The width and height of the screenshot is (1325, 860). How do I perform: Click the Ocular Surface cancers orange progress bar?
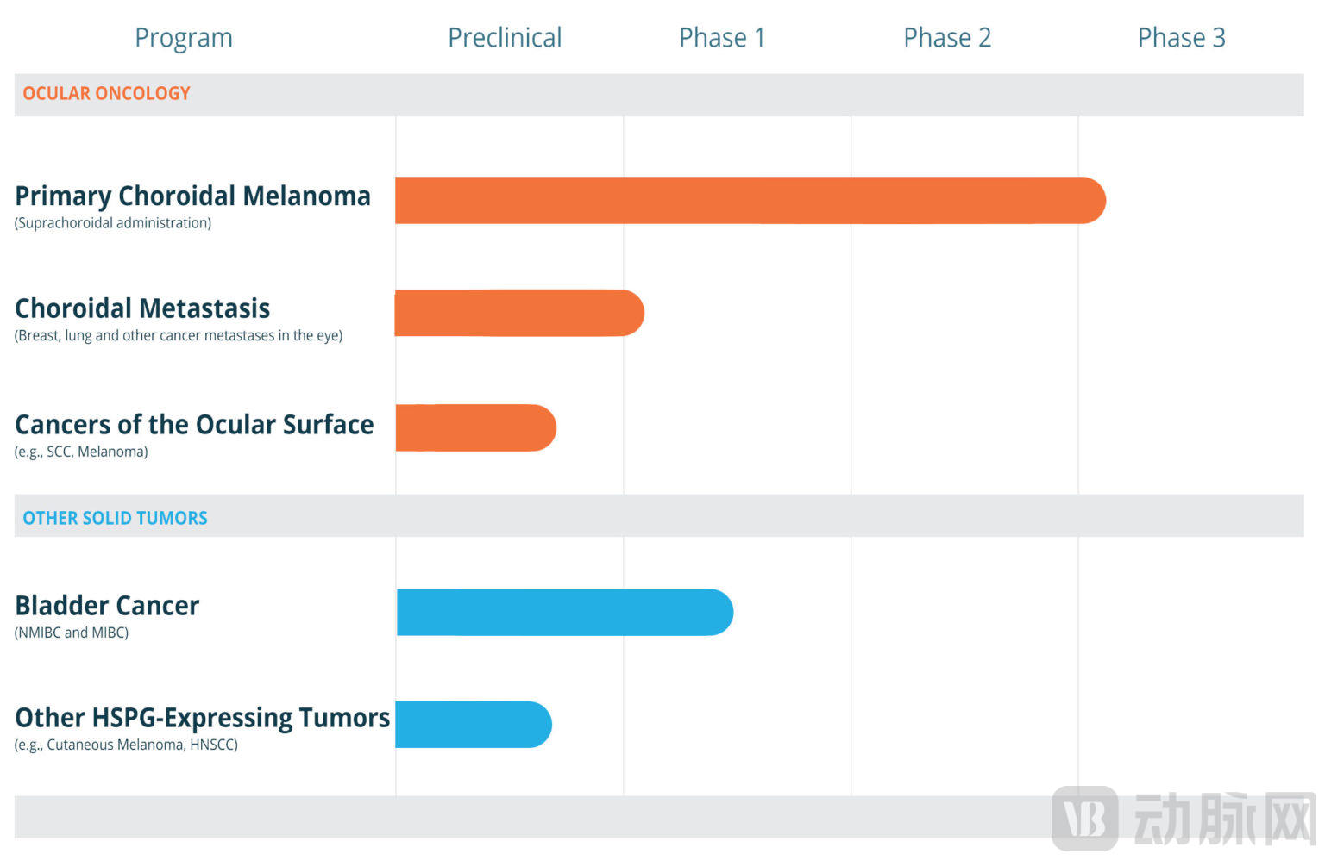coord(474,427)
